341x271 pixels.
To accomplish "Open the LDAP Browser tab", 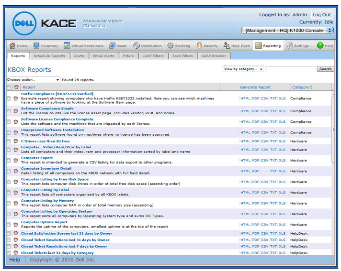I will tap(214, 56).
